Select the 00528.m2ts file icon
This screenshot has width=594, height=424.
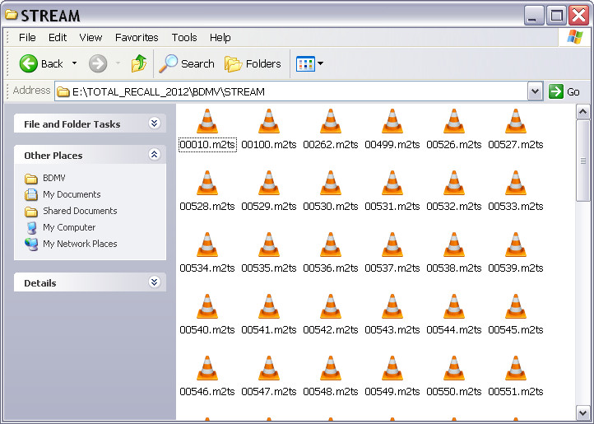point(207,183)
